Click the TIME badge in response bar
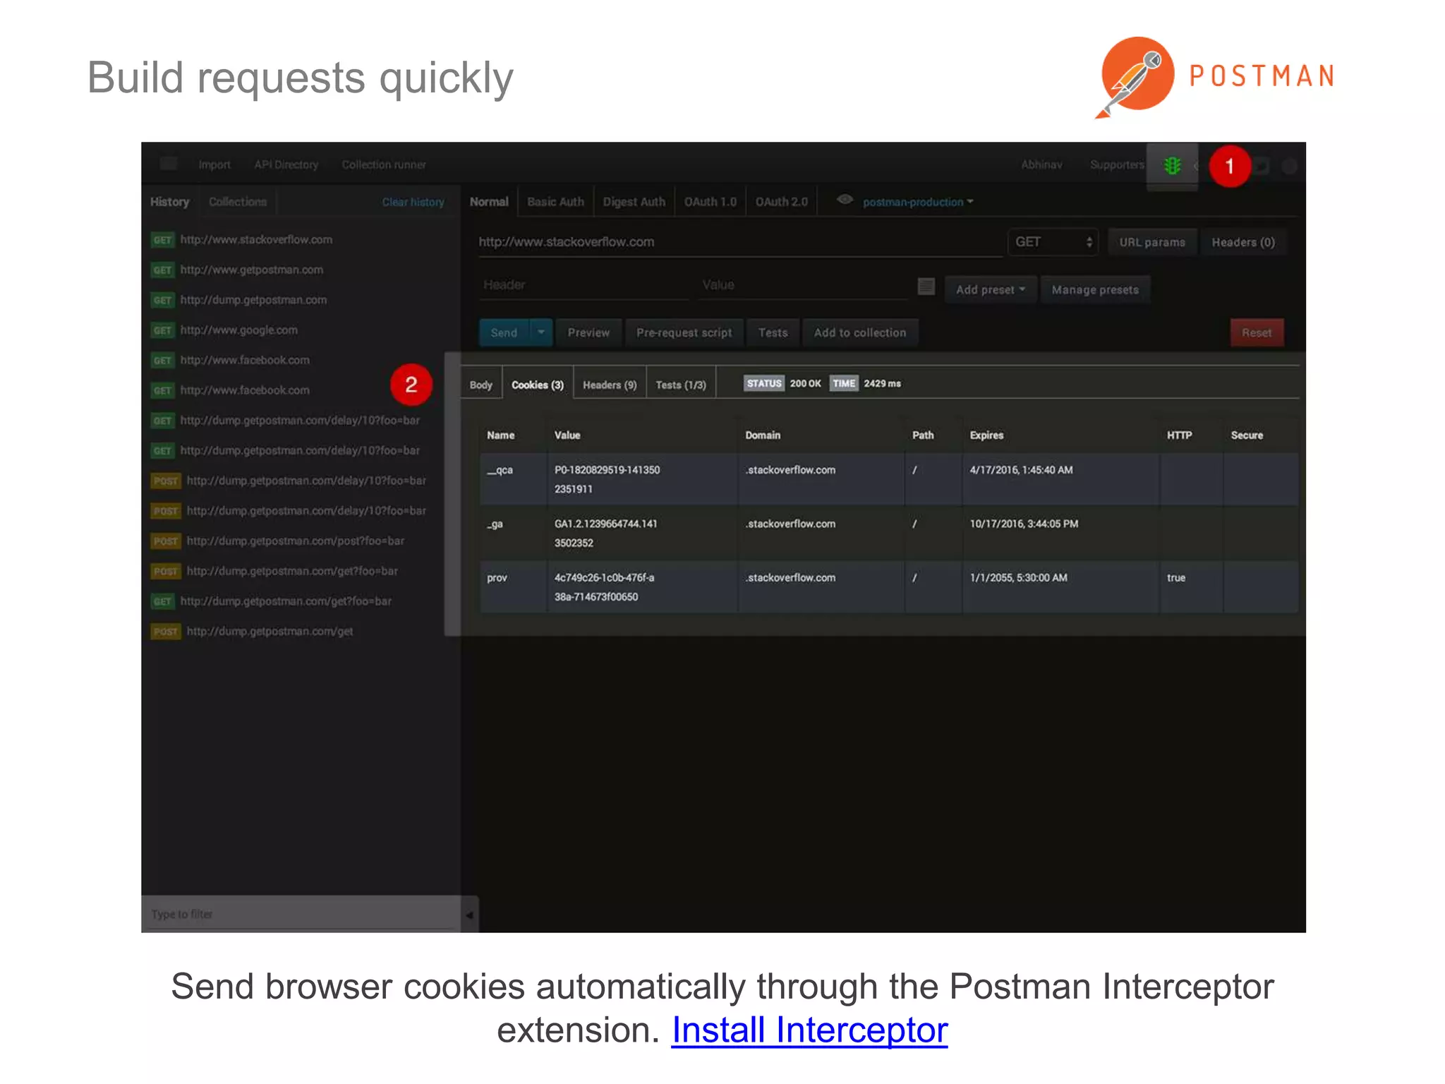1445x1084 pixels. [x=844, y=383]
